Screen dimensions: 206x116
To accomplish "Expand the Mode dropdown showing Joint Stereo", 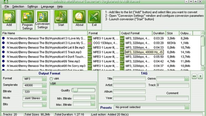I will coord(44,98).
